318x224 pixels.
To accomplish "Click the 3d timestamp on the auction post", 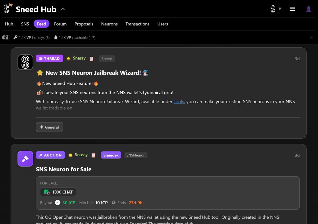I will [x=297, y=155].
